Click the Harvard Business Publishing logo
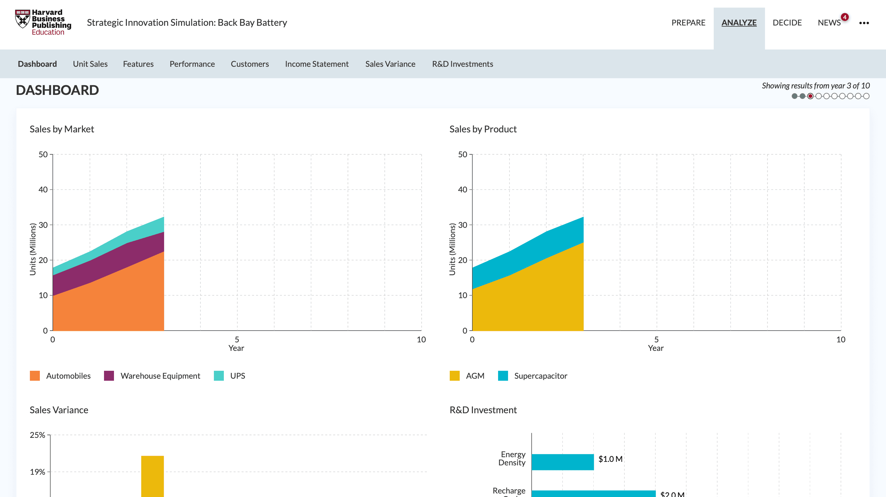The width and height of the screenshot is (886, 497). (x=43, y=22)
